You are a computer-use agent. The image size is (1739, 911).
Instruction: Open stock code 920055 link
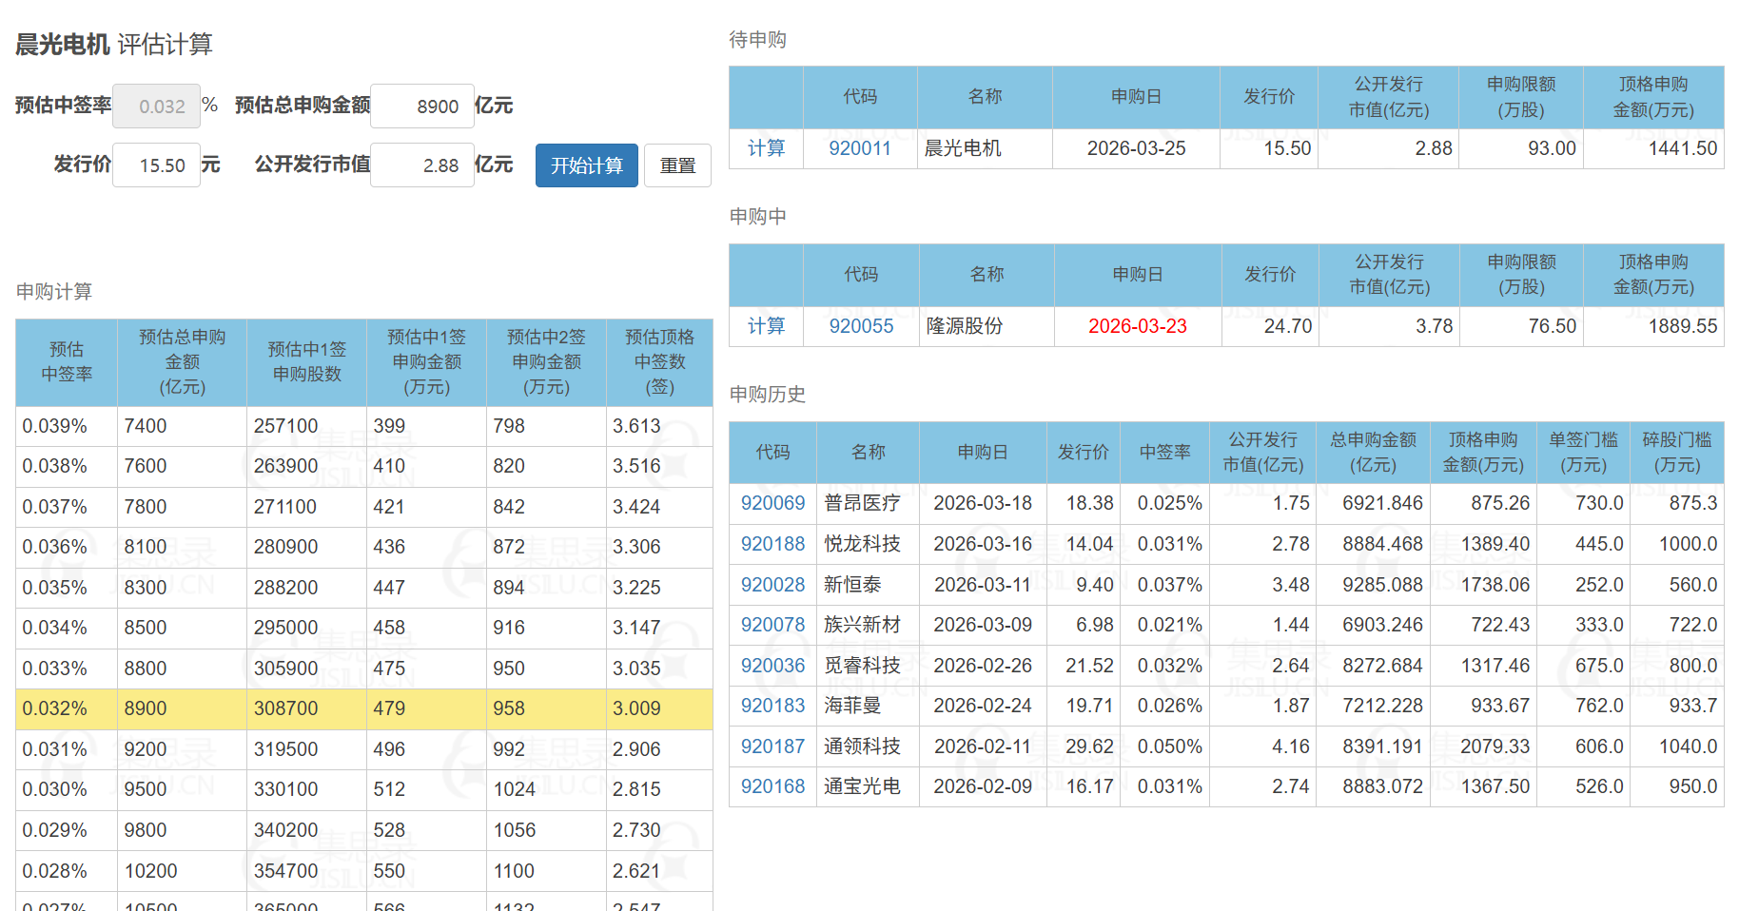click(x=861, y=326)
